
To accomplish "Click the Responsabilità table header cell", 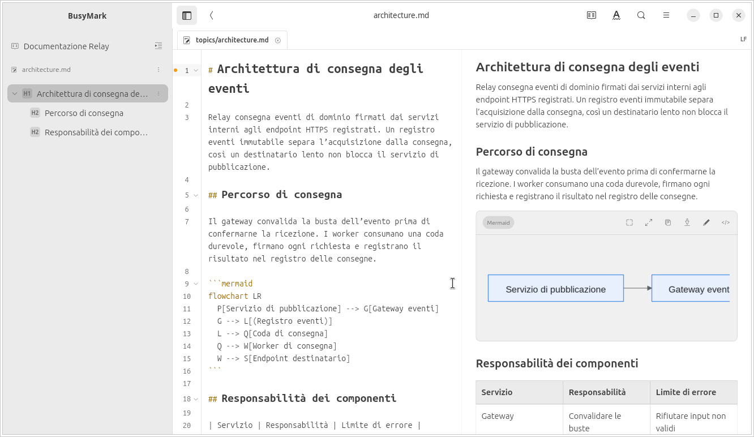I will [607, 392].
